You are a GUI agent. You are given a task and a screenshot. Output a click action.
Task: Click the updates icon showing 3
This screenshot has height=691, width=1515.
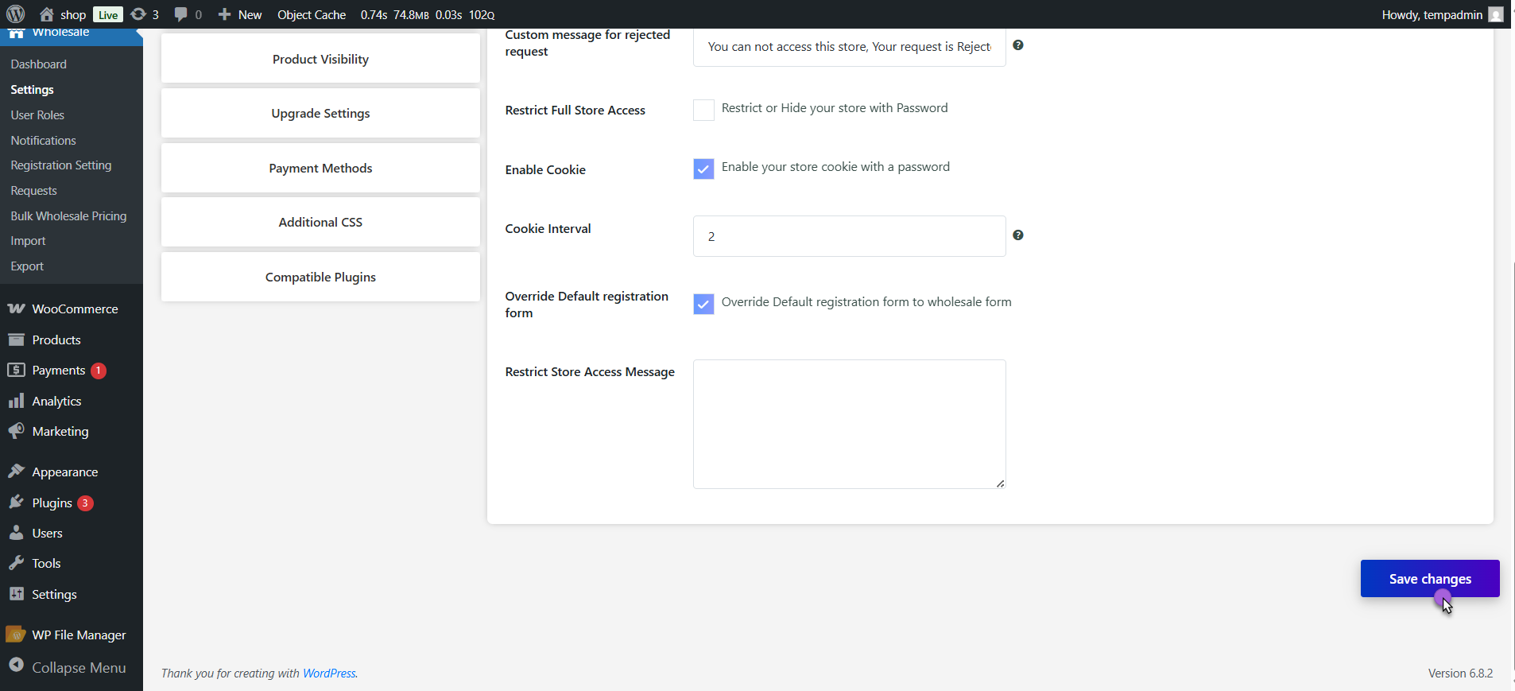[138, 14]
